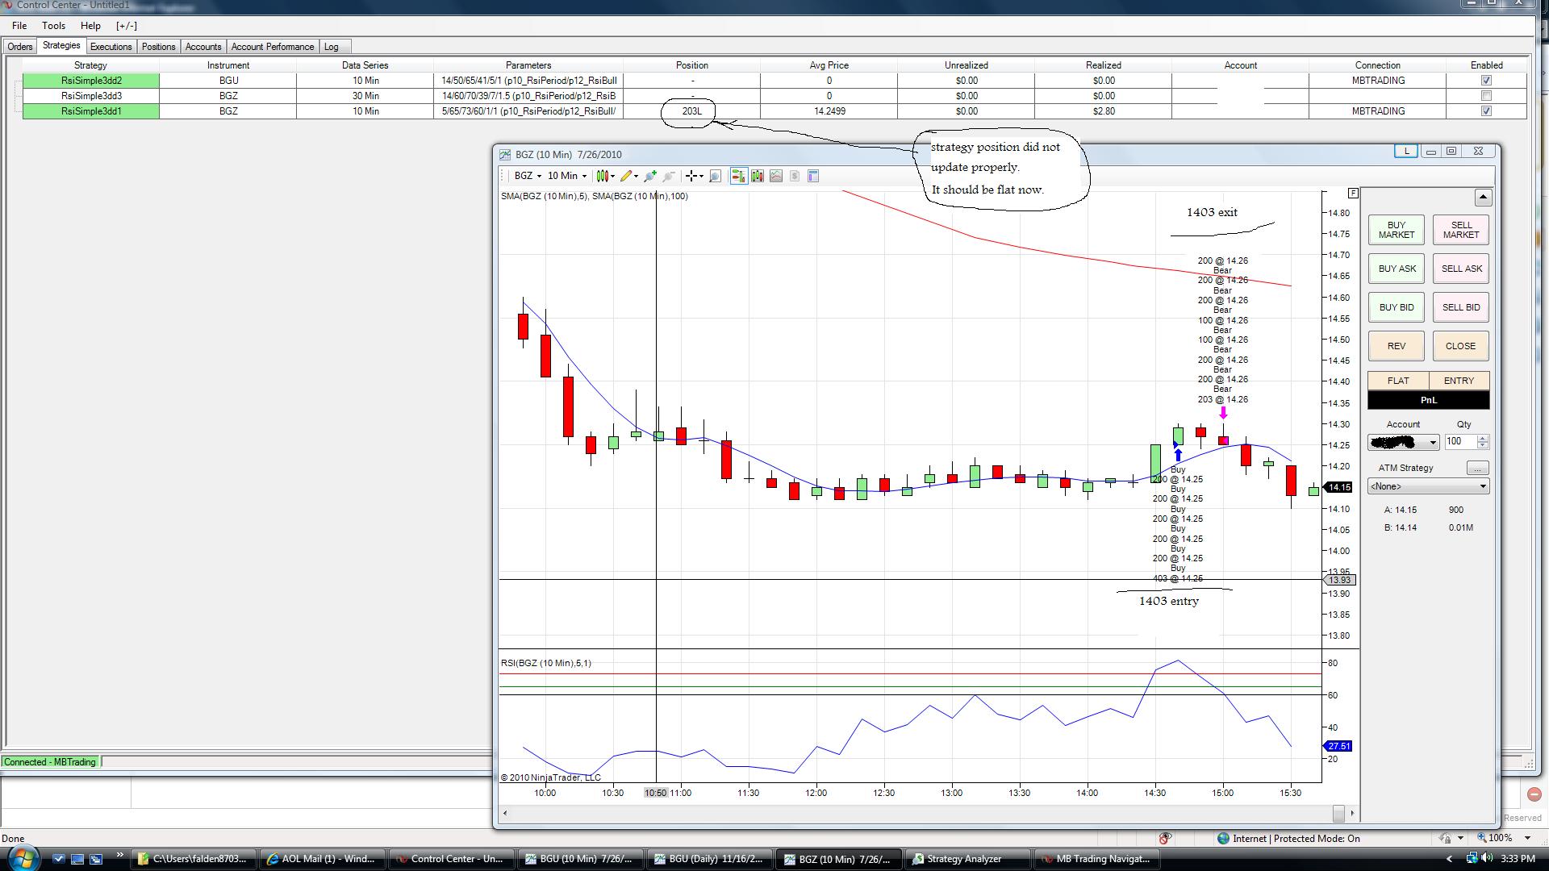This screenshot has width=1549, height=871.
Task: Click the zoom frame magnifier icon
Action: tap(715, 176)
